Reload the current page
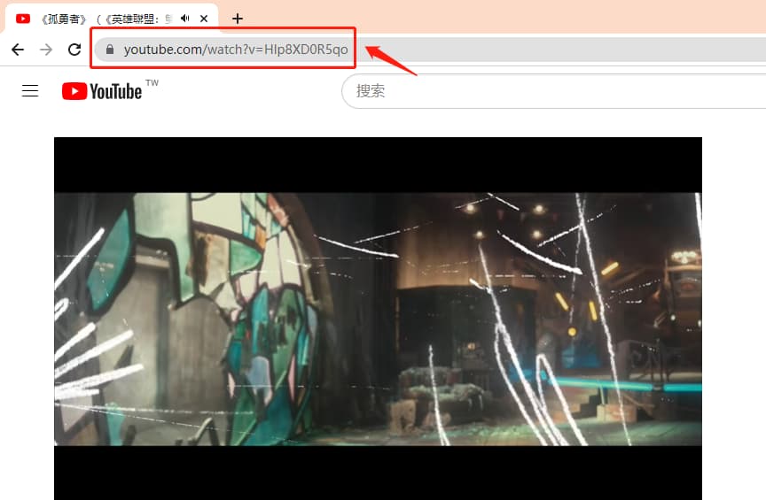 [74, 50]
